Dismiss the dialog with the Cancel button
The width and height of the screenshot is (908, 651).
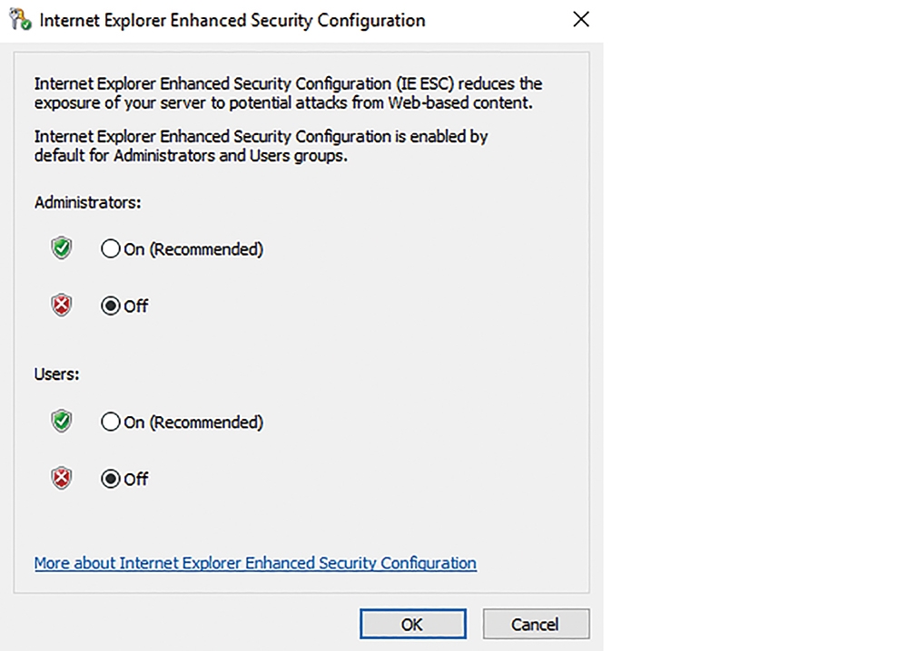[537, 624]
